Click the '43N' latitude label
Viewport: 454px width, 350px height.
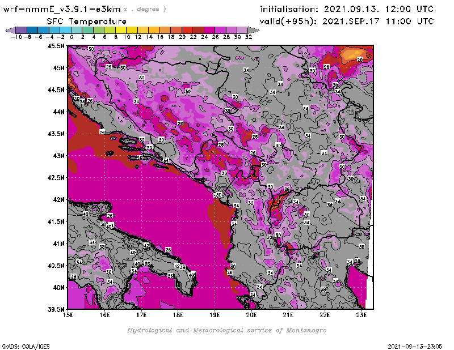coord(58,156)
